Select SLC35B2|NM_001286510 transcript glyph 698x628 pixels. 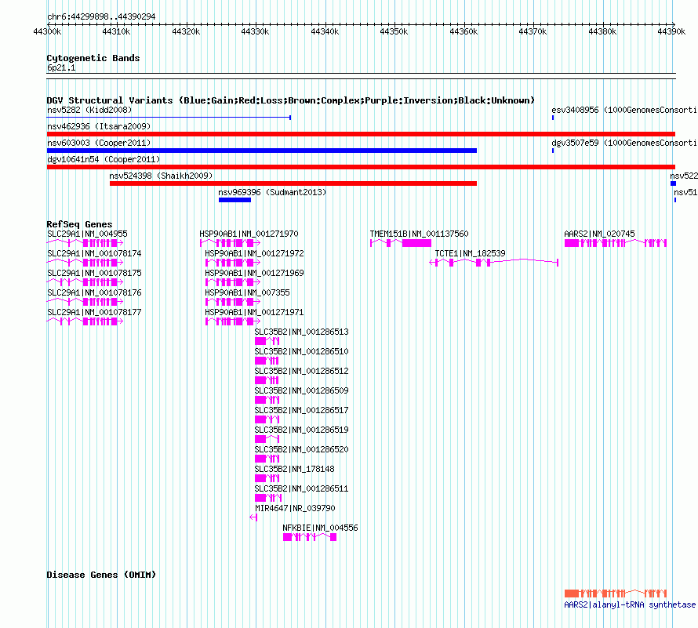click(x=267, y=361)
